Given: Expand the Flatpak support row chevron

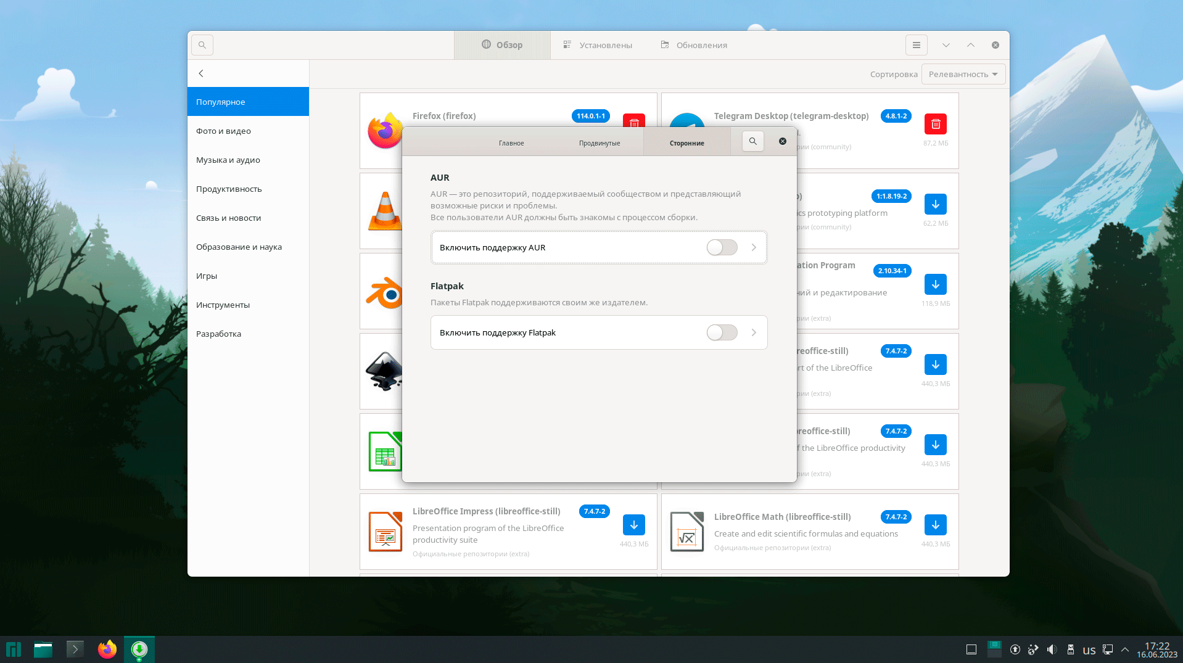Looking at the screenshot, I should pyautogui.click(x=754, y=332).
